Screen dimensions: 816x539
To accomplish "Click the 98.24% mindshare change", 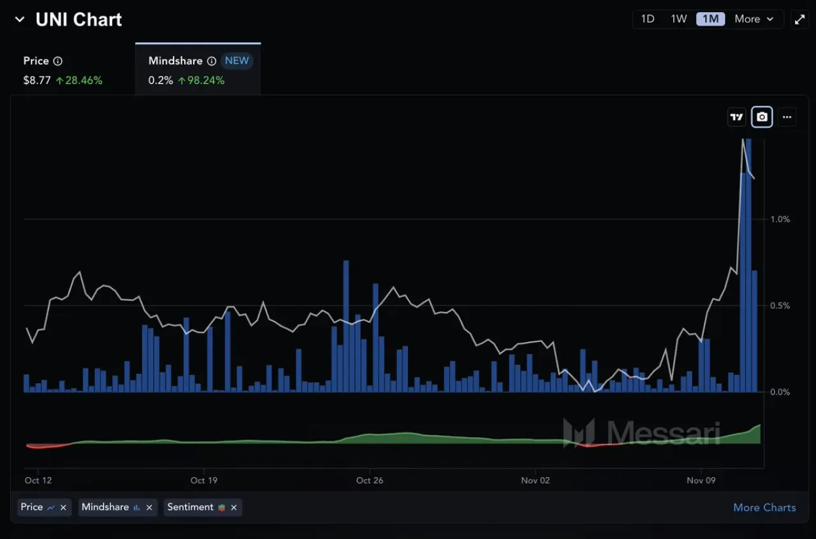I will click(201, 80).
